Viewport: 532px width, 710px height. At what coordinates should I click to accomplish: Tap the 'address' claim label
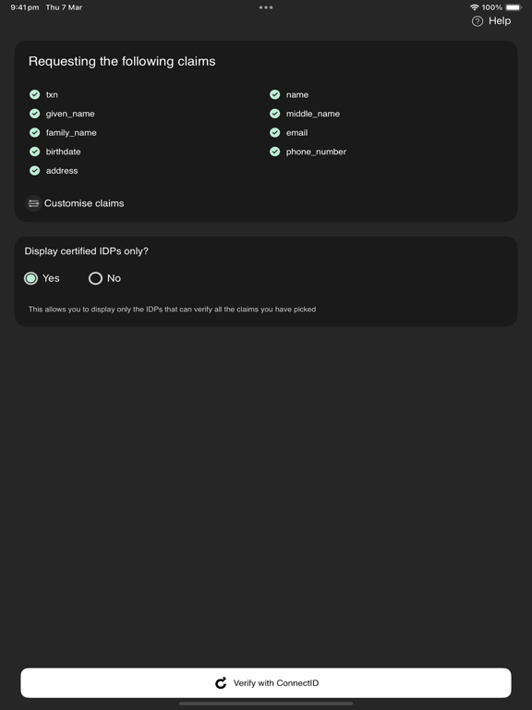62,171
